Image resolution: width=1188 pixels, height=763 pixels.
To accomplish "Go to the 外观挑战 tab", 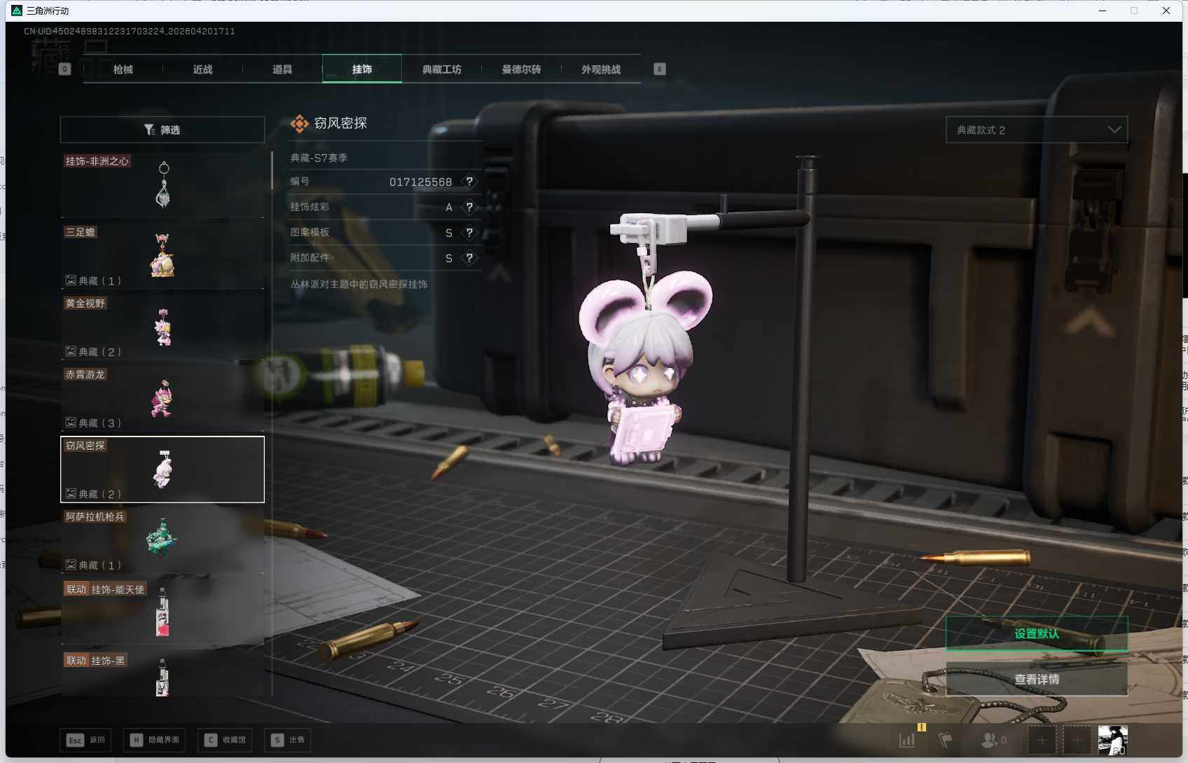I will pyautogui.click(x=601, y=69).
